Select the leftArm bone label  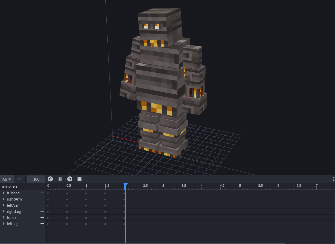[x=13, y=205]
